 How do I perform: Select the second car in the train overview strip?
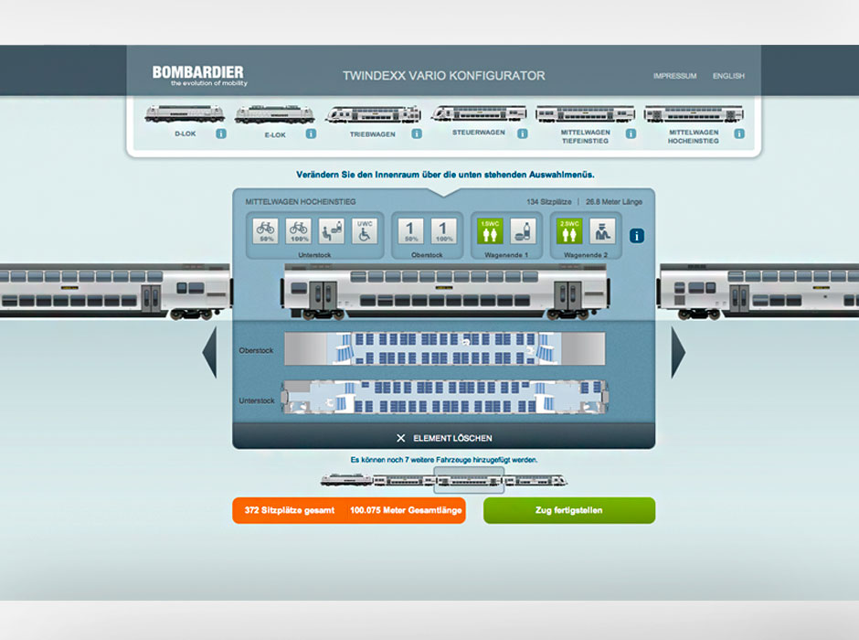404,481
